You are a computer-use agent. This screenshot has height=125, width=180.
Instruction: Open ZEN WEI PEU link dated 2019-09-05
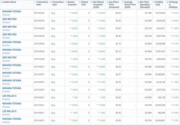pos(9,27)
